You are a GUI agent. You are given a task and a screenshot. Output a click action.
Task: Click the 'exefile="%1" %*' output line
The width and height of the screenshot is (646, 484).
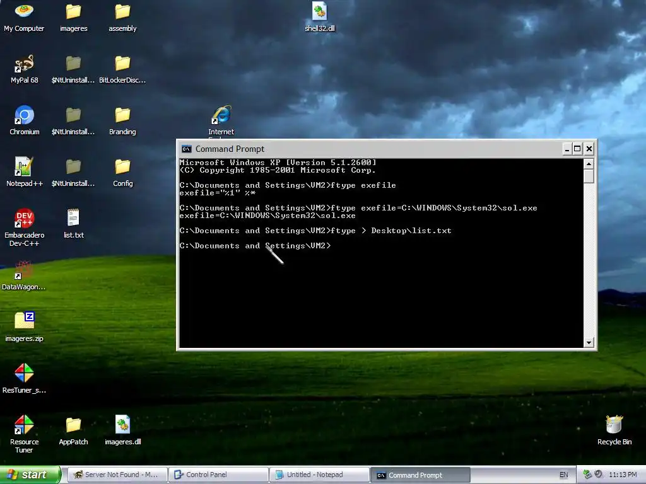[218, 193]
